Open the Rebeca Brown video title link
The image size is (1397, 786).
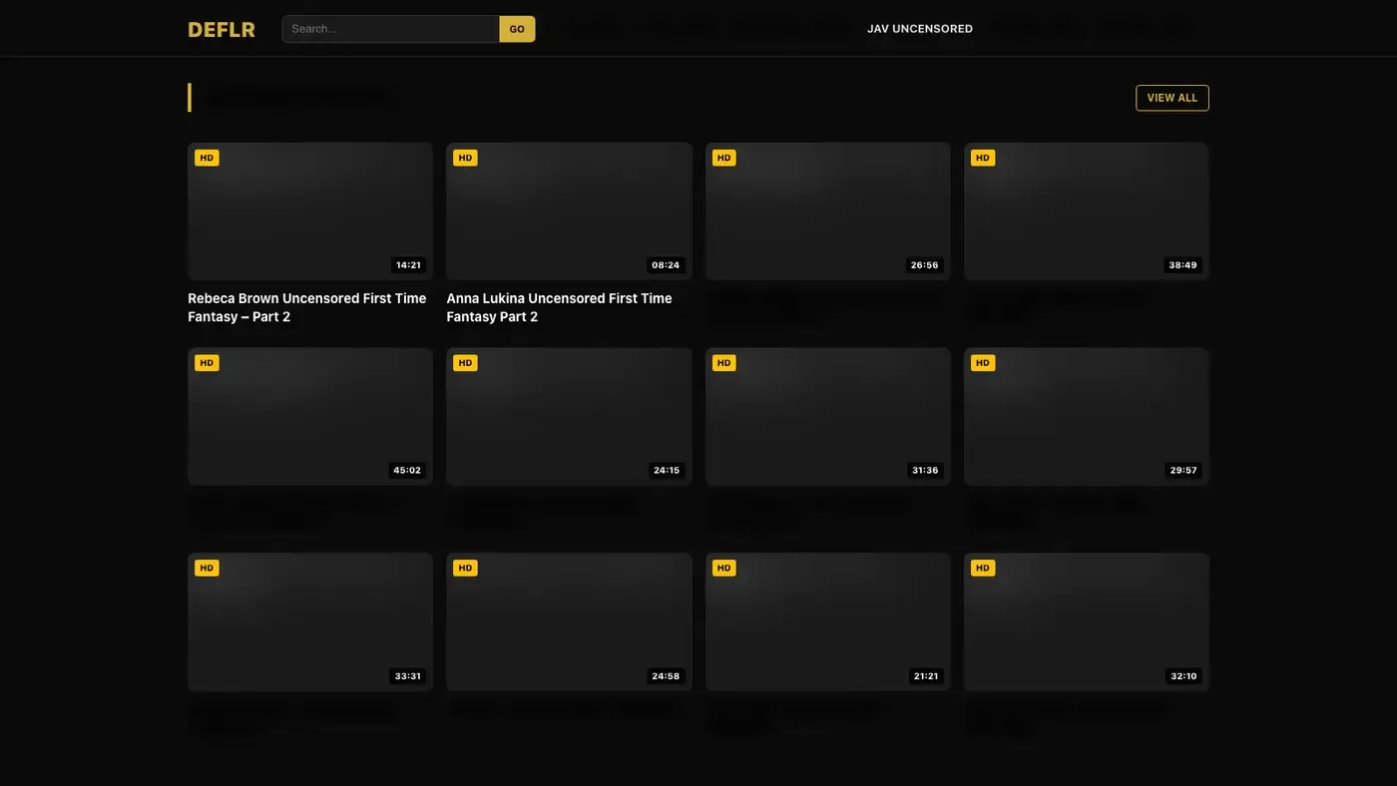[307, 307]
